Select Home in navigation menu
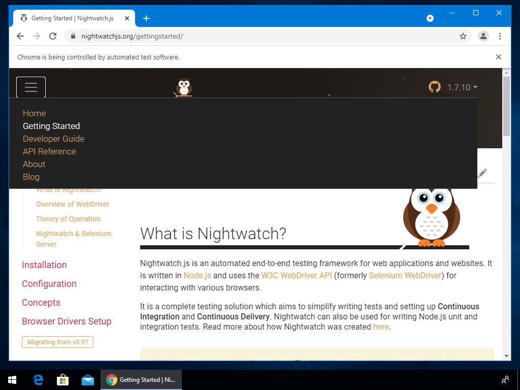 point(34,113)
